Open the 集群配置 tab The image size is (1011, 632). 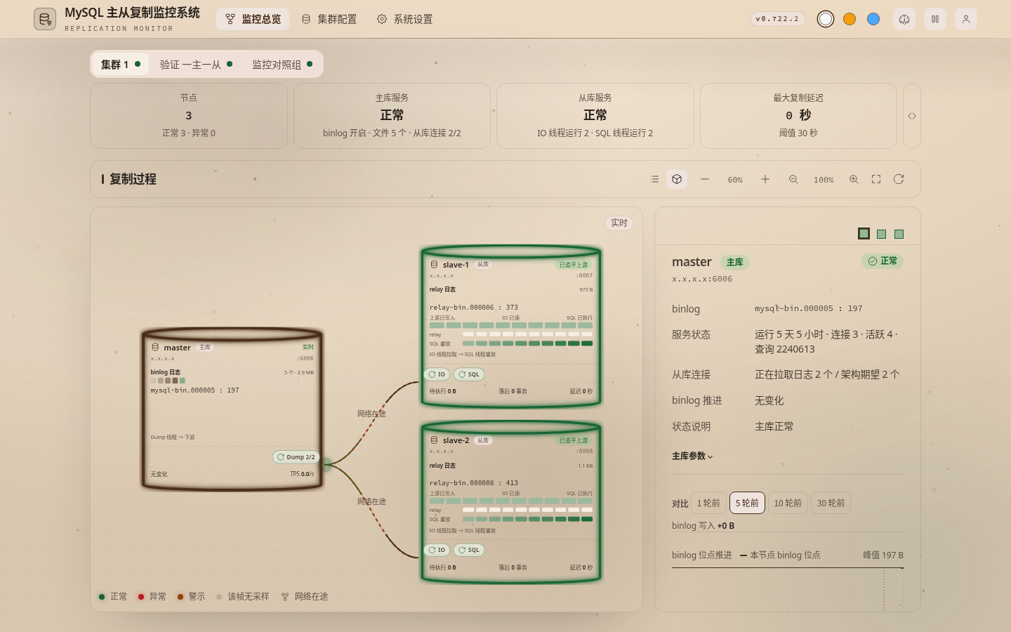coord(329,19)
